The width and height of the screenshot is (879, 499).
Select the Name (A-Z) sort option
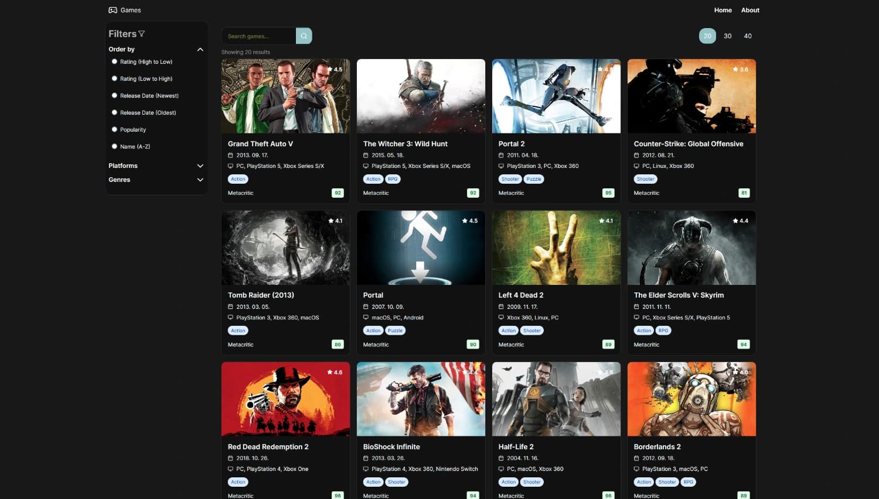point(114,146)
